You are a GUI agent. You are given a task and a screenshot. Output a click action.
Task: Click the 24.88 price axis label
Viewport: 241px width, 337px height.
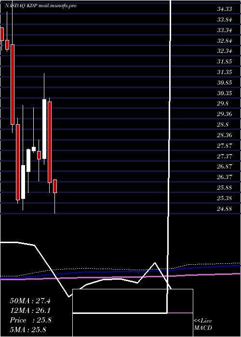225,208
